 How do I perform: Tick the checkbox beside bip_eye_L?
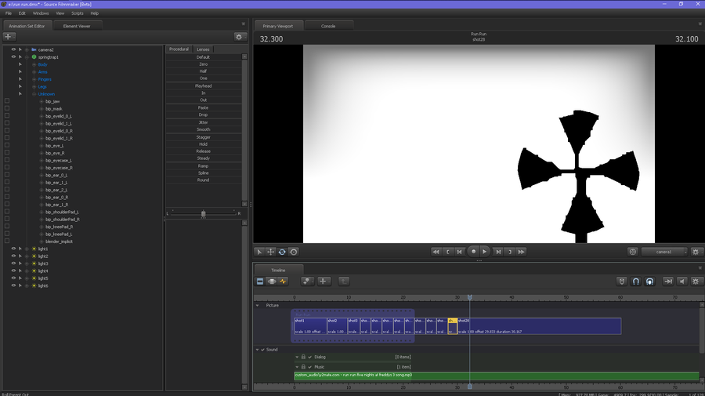pos(7,145)
